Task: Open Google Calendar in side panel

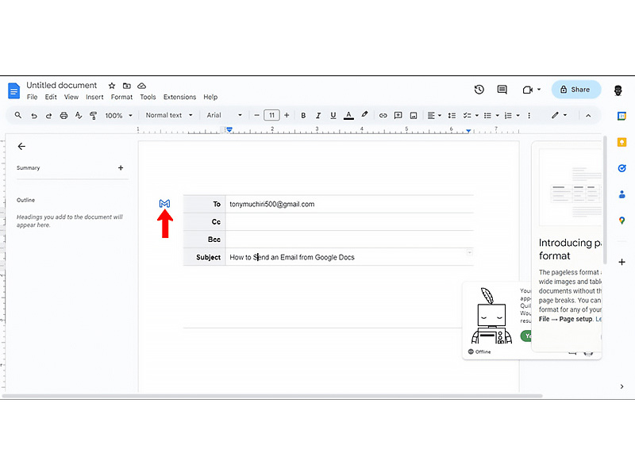Action: tap(622, 116)
